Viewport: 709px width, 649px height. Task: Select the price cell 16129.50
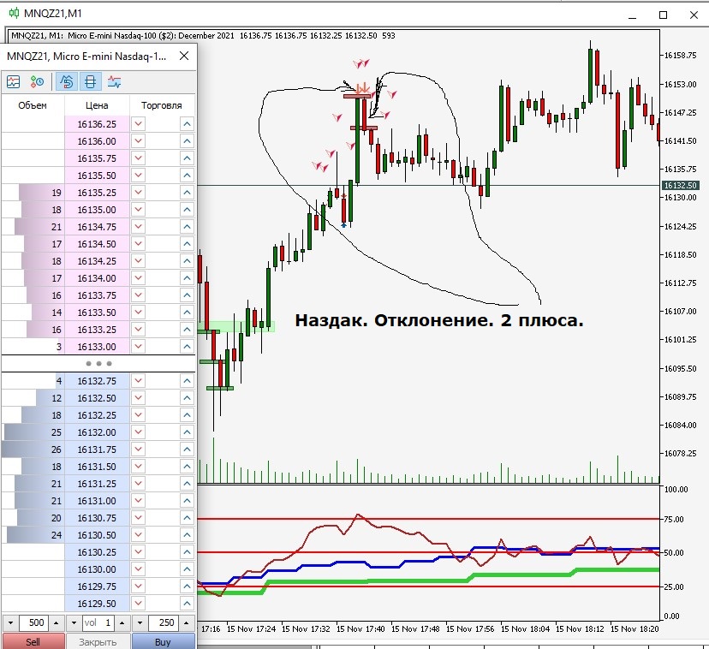click(97, 604)
